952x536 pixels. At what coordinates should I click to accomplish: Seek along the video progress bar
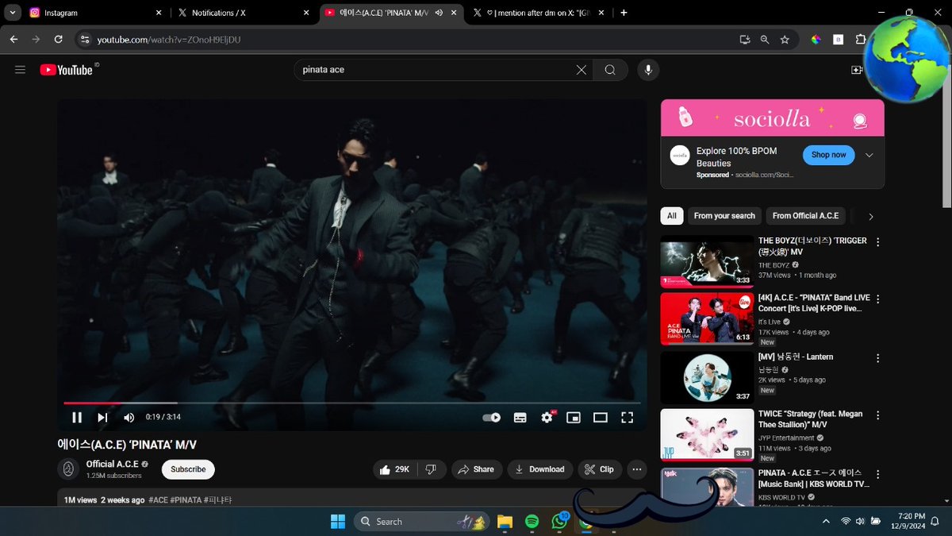click(x=352, y=403)
